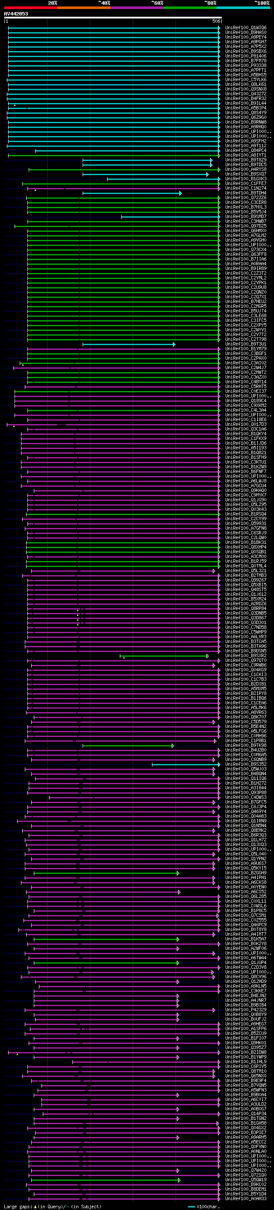
Task: Open hit UniRef100_B9HAS0
Action: click(245, 33)
